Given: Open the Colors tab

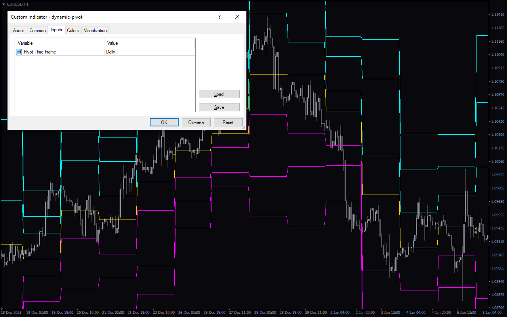Looking at the screenshot, I should pos(73,31).
